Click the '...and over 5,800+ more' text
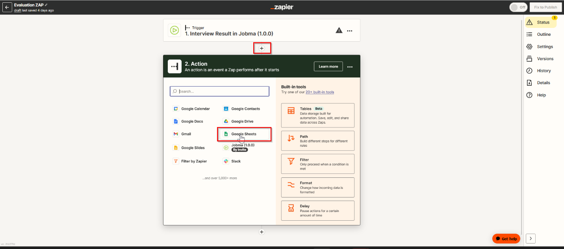The image size is (564, 249). [x=219, y=178]
